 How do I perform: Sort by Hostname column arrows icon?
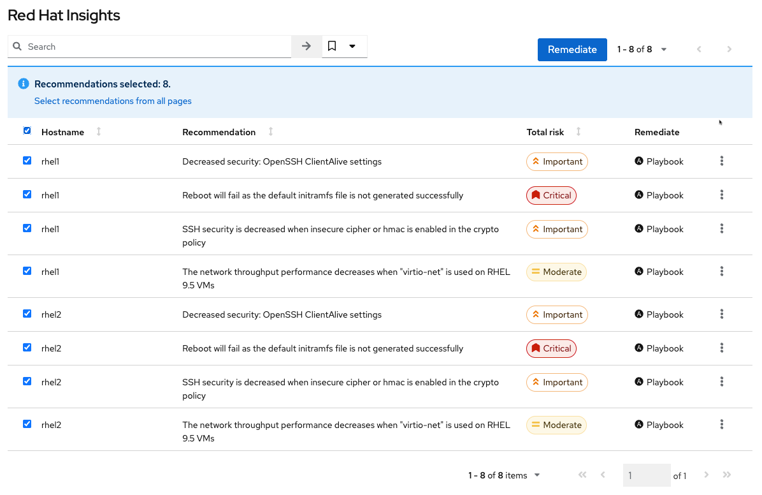point(99,132)
